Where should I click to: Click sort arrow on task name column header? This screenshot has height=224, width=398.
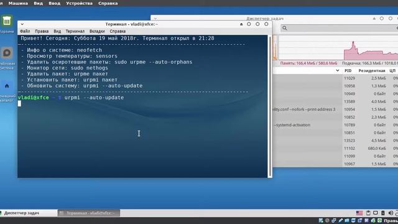[x=337, y=70]
